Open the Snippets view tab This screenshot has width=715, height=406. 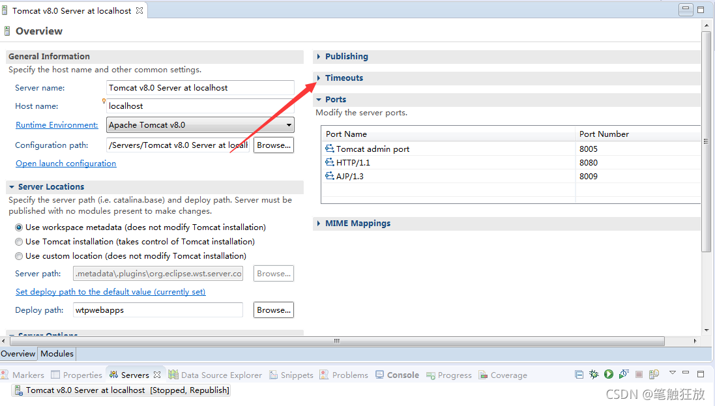(x=297, y=375)
